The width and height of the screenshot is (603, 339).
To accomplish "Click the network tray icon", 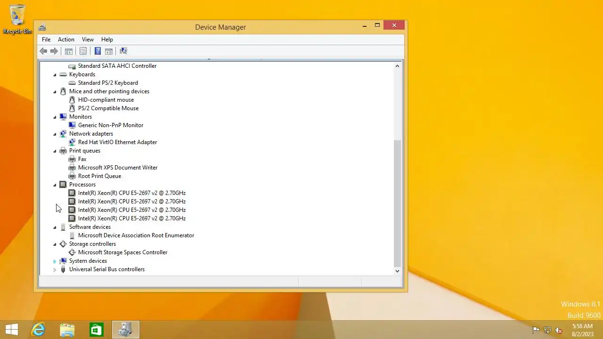I will (x=547, y=330).
